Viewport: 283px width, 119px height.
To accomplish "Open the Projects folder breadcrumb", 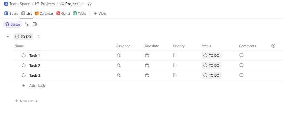I will click(x=45, y=4).
